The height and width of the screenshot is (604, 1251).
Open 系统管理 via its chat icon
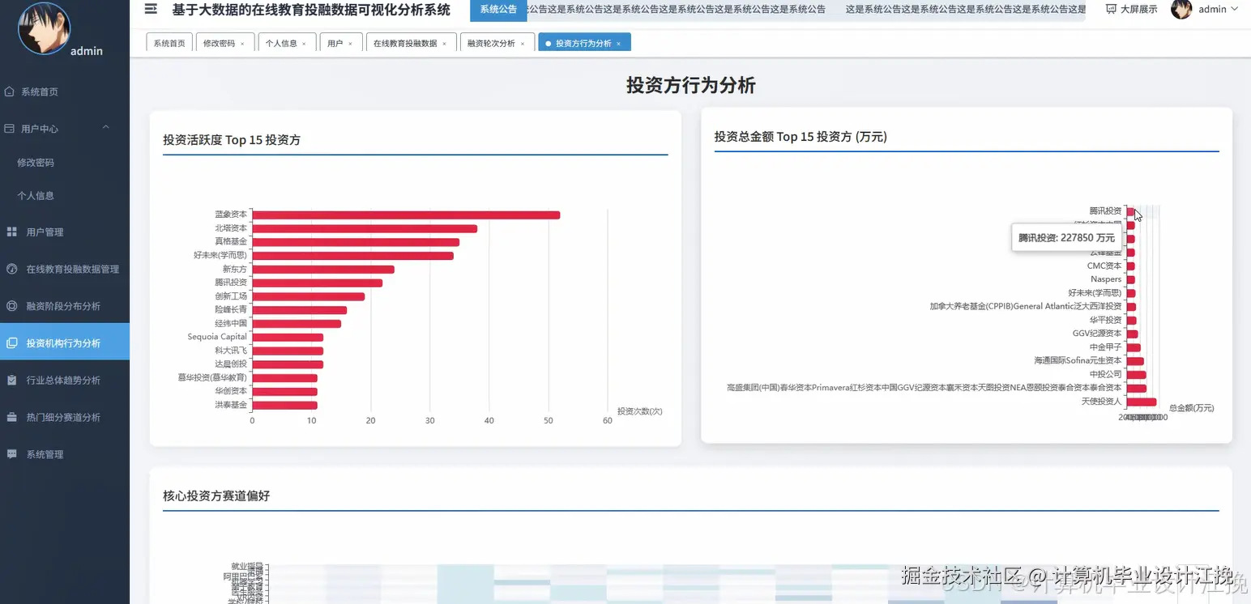click(x=12, y=454)
